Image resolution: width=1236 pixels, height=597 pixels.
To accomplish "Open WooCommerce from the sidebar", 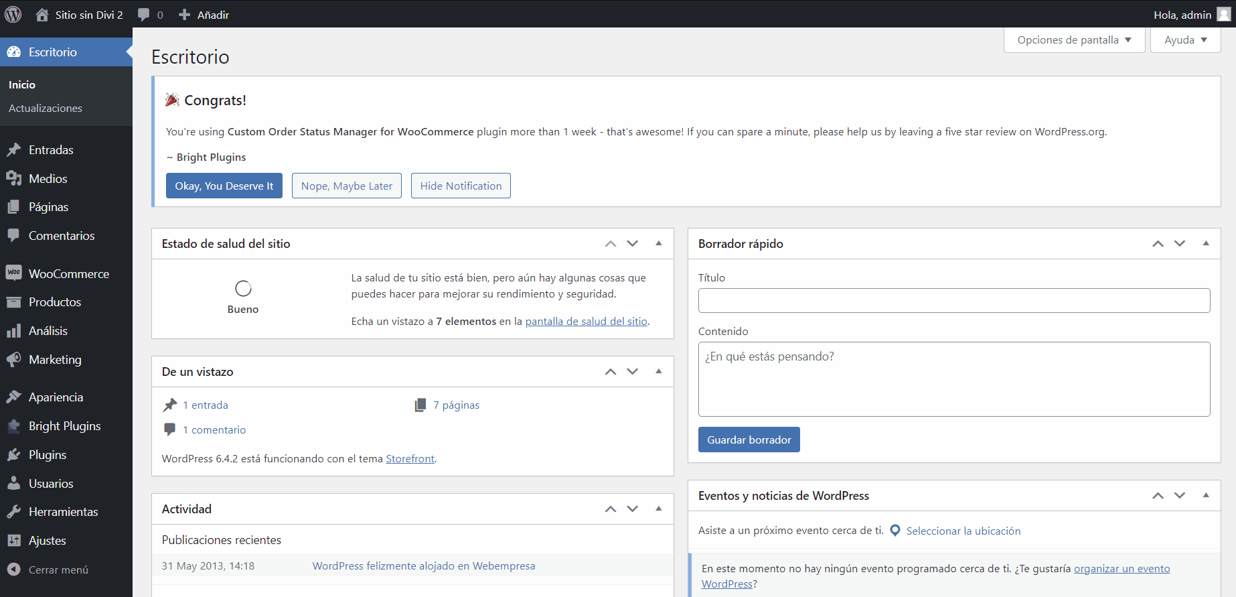I will 68,273.
